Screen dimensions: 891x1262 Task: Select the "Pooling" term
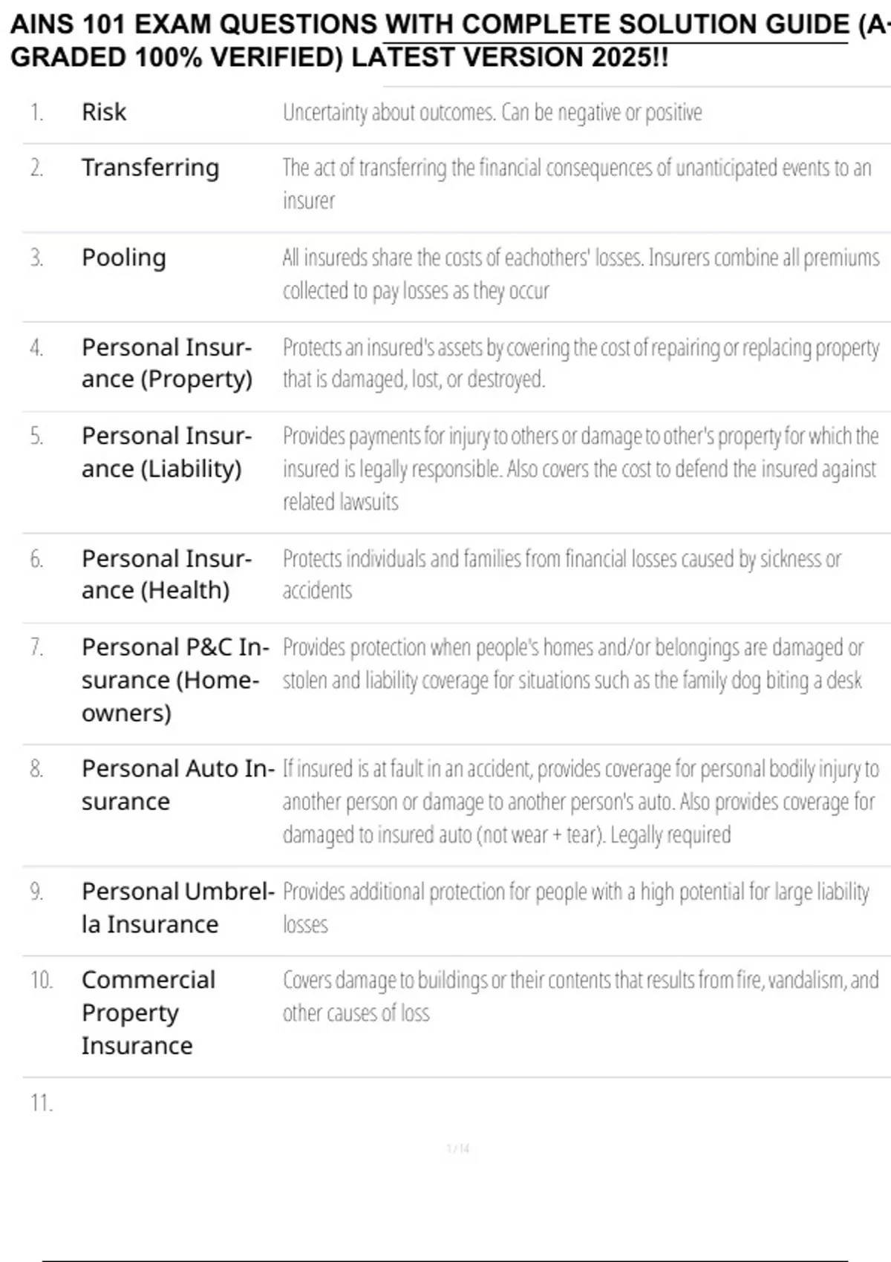coord(124,258)
